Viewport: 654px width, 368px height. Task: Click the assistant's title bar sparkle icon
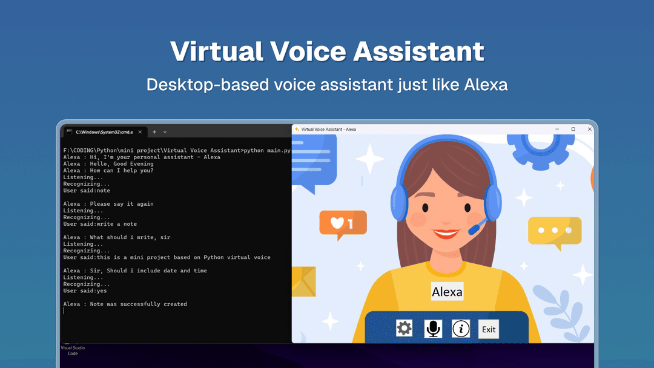click(x=296, y=129)
